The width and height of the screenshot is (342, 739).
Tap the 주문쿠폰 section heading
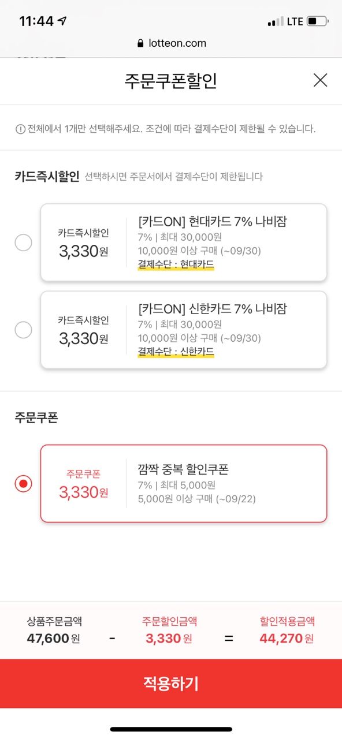36,418
